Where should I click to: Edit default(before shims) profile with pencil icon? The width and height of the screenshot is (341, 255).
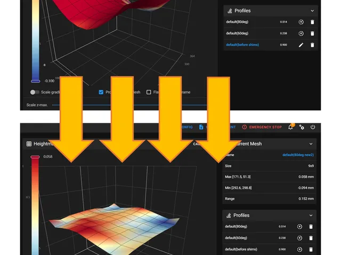301,45
